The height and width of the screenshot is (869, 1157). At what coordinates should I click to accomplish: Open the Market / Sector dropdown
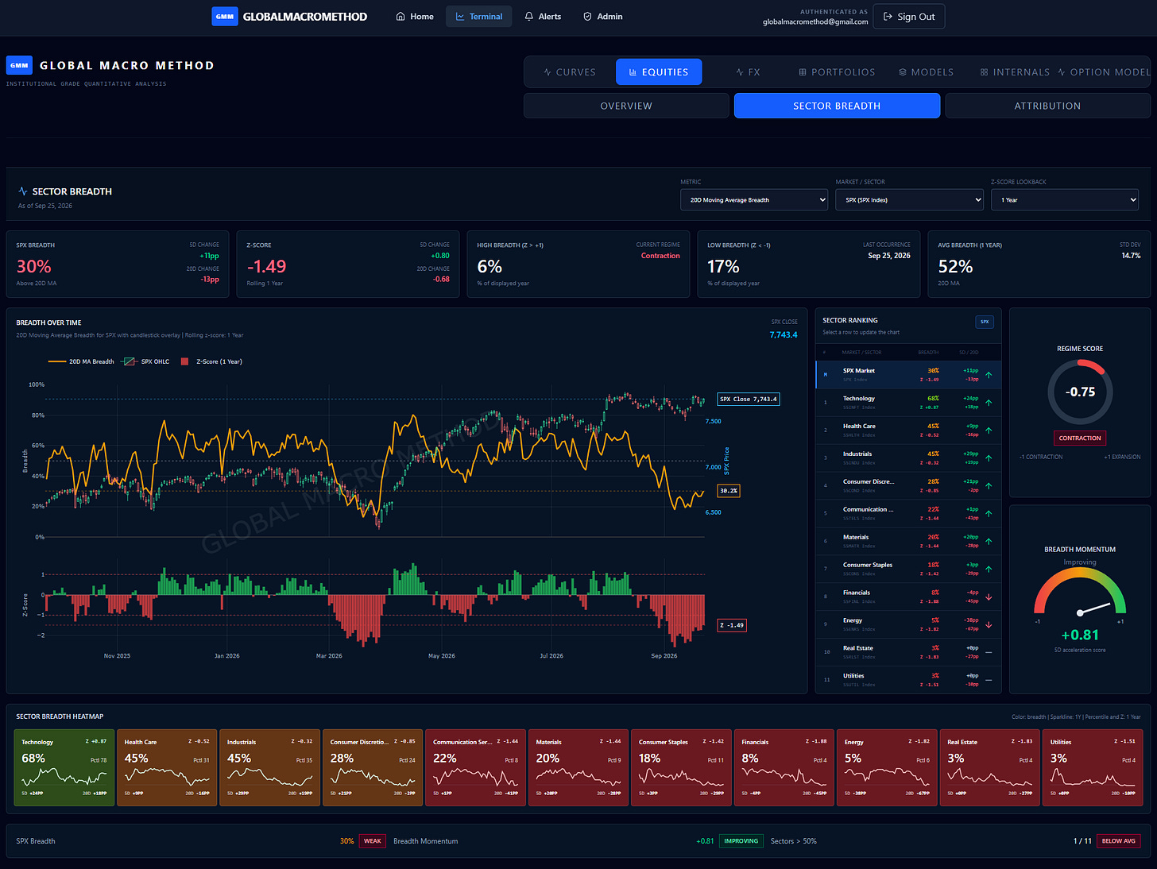tap(909, 200)
